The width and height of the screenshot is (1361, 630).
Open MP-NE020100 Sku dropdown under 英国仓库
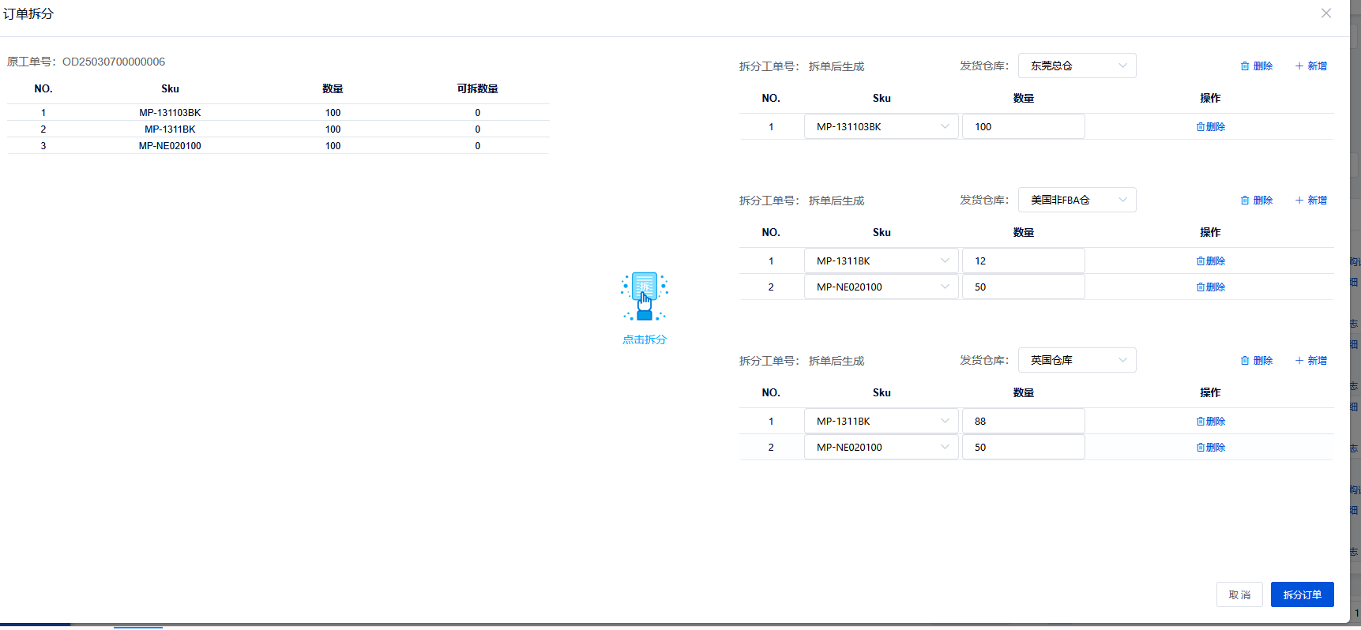pyautogui.click(x=881, y=448)
